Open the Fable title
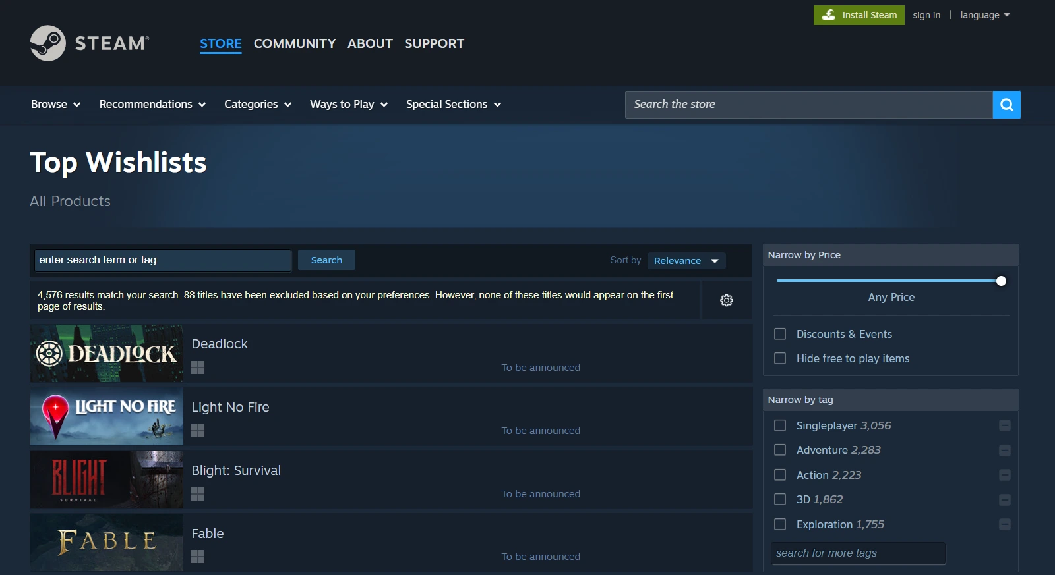This screenshot has width=1055, height=575. 208,534
